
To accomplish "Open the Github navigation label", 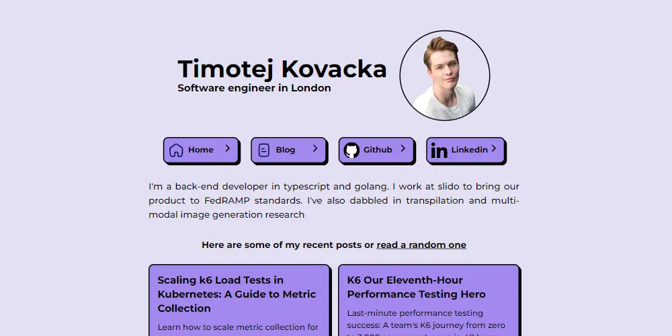I will coord(378,150).
